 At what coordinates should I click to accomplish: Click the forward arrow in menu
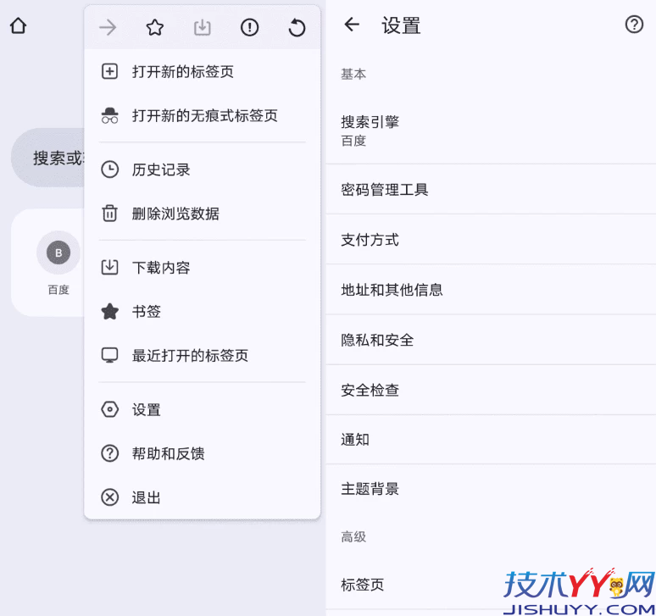coord(108,28)
